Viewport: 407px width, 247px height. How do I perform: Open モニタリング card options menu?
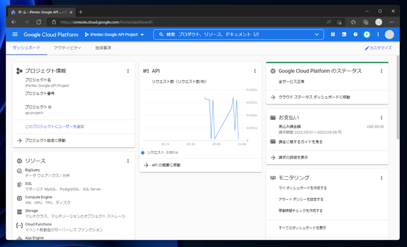pos(382,178)
